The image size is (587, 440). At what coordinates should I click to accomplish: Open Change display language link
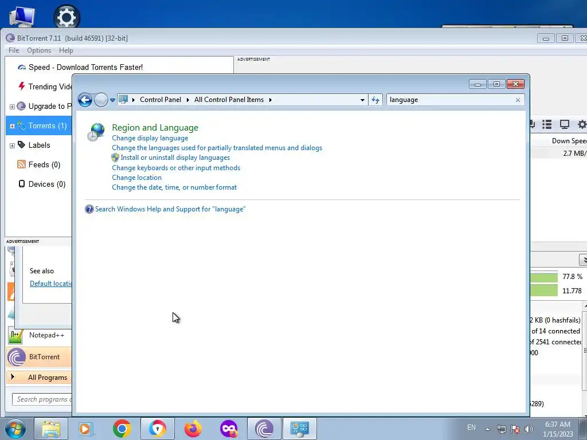(150, 138)
